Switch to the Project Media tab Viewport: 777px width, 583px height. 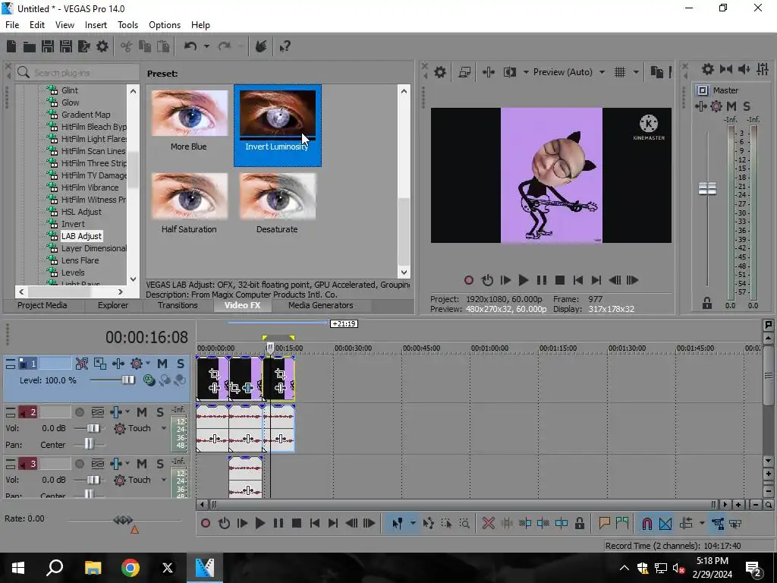click(x=42, y=305)
